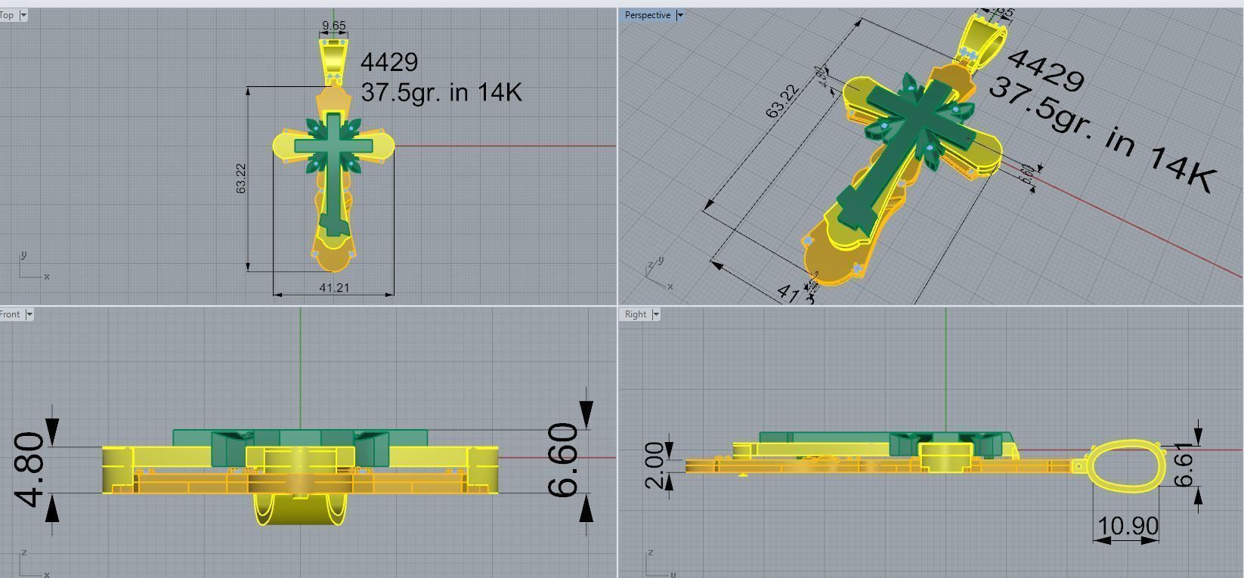Open the Right viewport menu arrow
The image size is (1244, 578).
655,314
